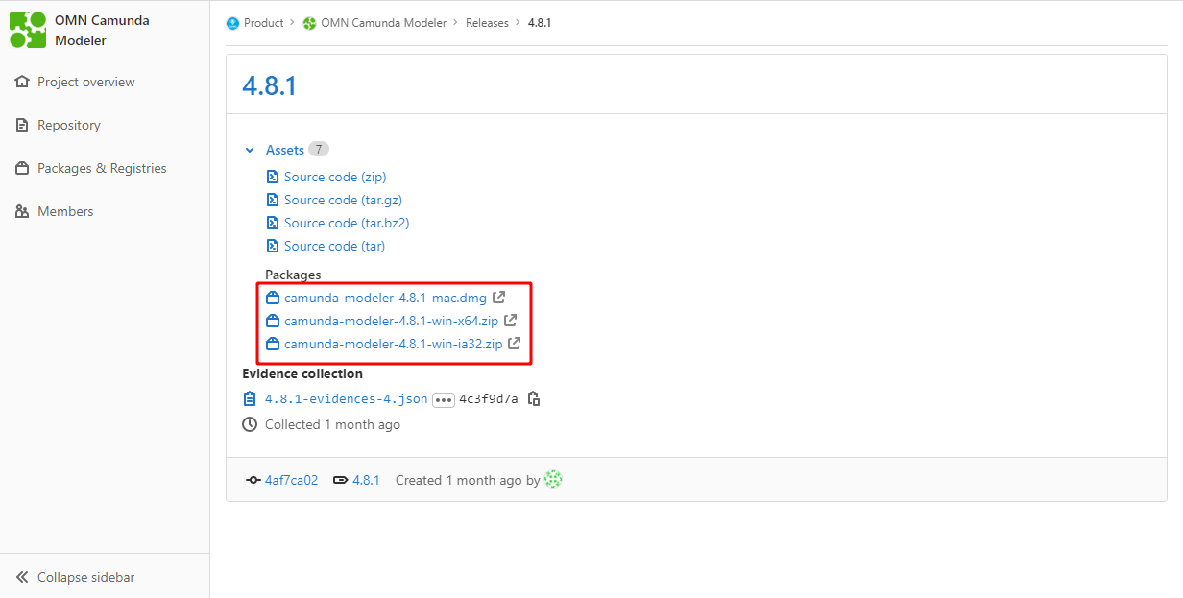Click the commit icon before 4af7ca02
This screenshot has height=598, width=1183.
pos(253,480)
